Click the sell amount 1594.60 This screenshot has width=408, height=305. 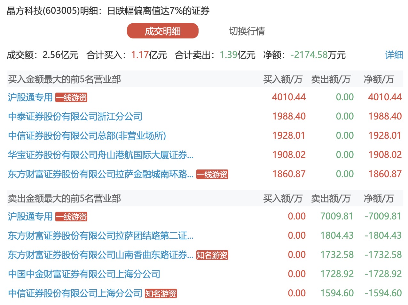[337, 293]
